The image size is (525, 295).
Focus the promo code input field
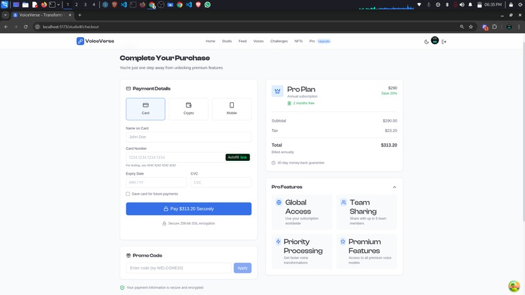(x=178, y=268)
